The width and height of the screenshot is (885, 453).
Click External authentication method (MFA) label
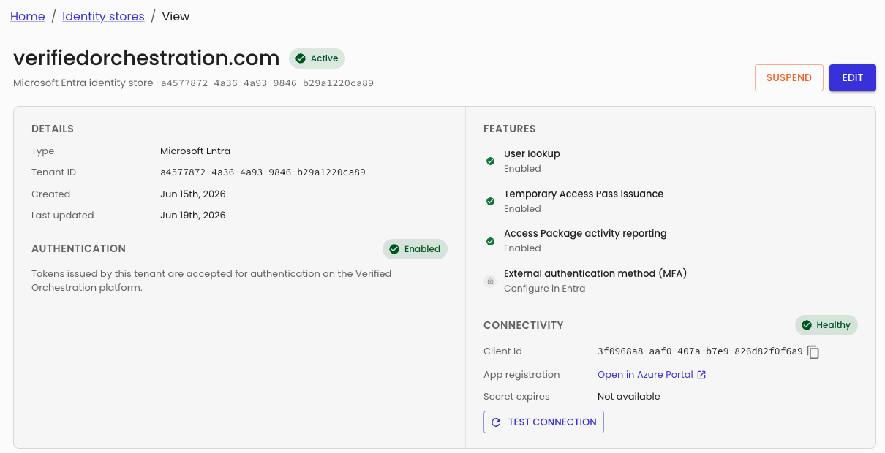click(595, 274)
